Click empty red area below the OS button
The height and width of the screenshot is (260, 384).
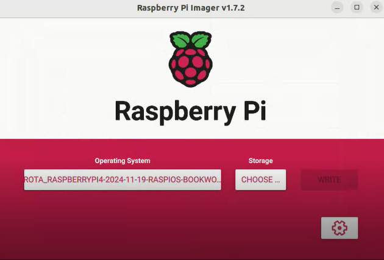click(122, 225)
